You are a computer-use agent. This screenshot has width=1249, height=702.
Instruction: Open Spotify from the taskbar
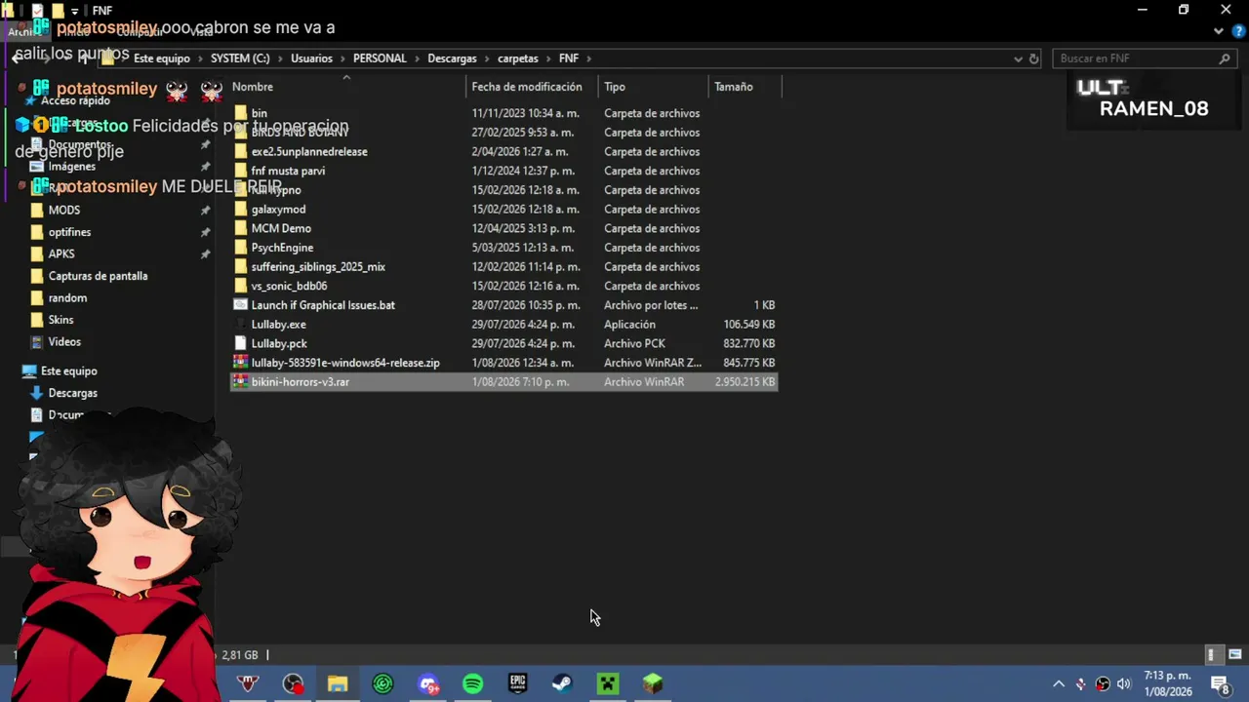click(472, 683)
